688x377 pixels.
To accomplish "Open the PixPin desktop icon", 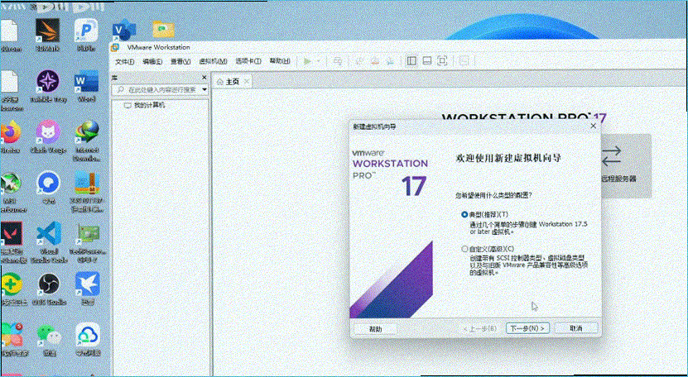I will point(86,35).
